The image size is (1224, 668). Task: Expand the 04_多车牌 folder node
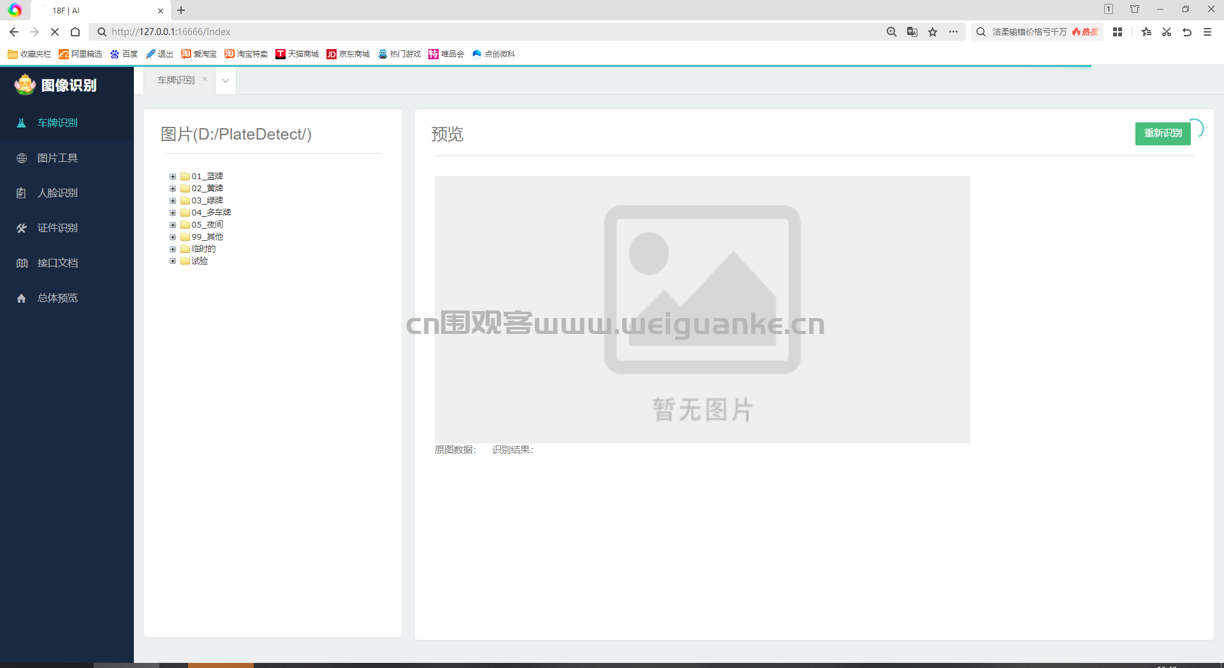click(x=173, y=213)
